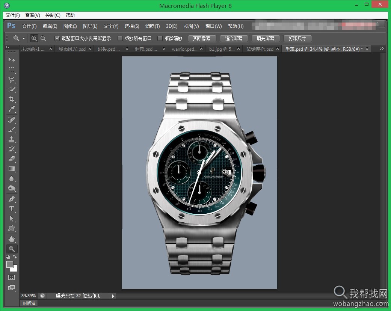Select the Brush tool
This screenshot has height=311, width=391.
(12, 130)
